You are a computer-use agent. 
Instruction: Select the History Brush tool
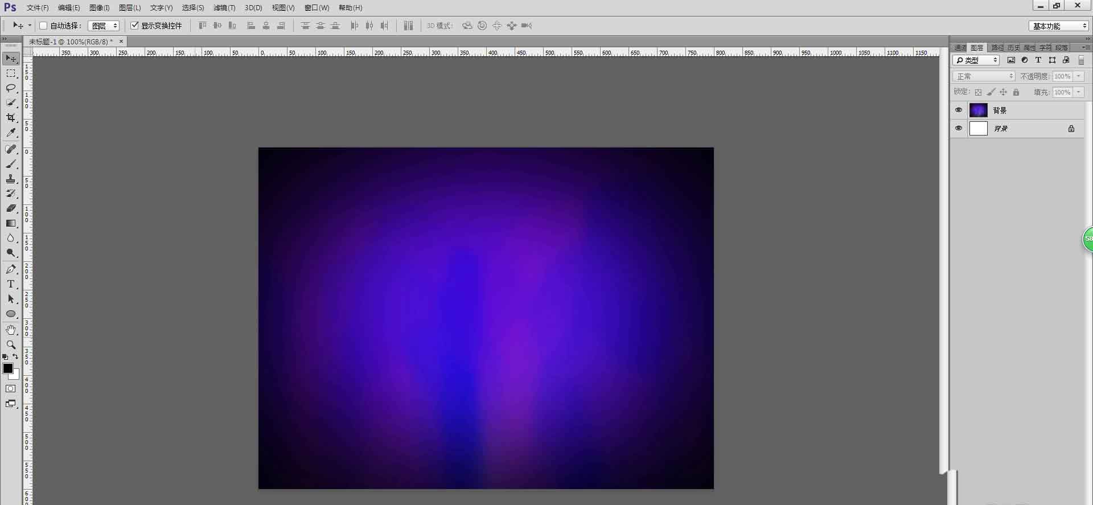coord(11,194)
